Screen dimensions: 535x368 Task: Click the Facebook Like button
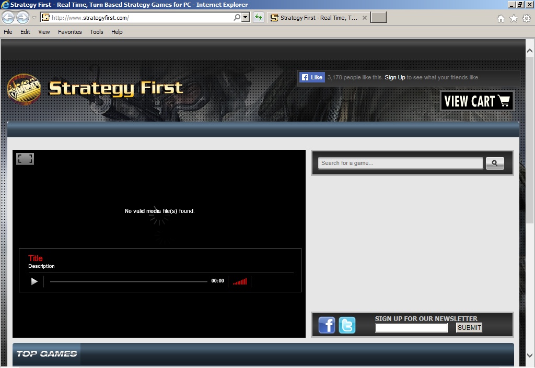[x=312, y=77]
